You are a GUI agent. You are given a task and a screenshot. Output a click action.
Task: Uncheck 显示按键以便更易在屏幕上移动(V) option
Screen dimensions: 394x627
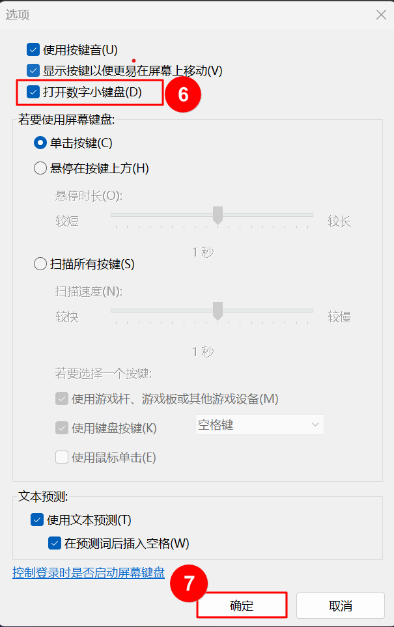[33, 70]
